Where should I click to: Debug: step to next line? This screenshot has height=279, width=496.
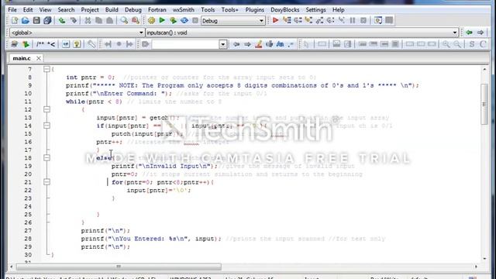298,21
